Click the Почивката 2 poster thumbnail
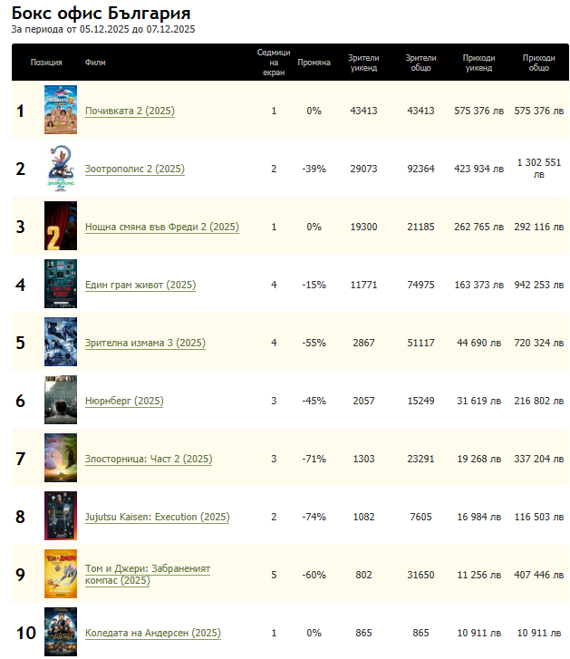The width and height of the screenshot is (570, 659). pos(61,111)
